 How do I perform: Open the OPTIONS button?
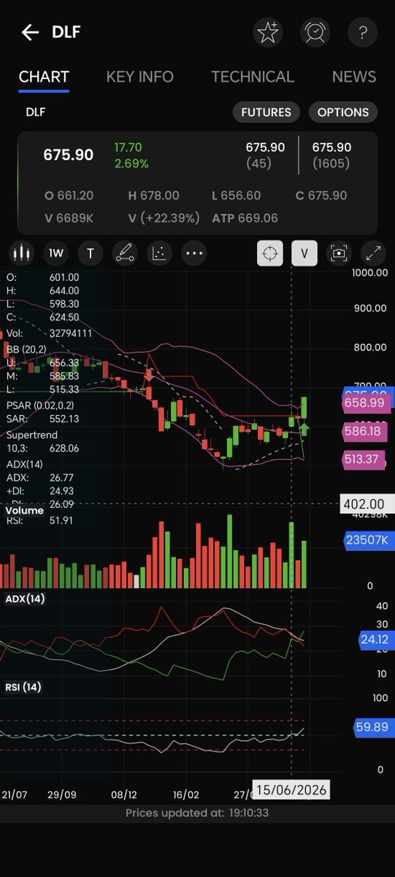343,112
